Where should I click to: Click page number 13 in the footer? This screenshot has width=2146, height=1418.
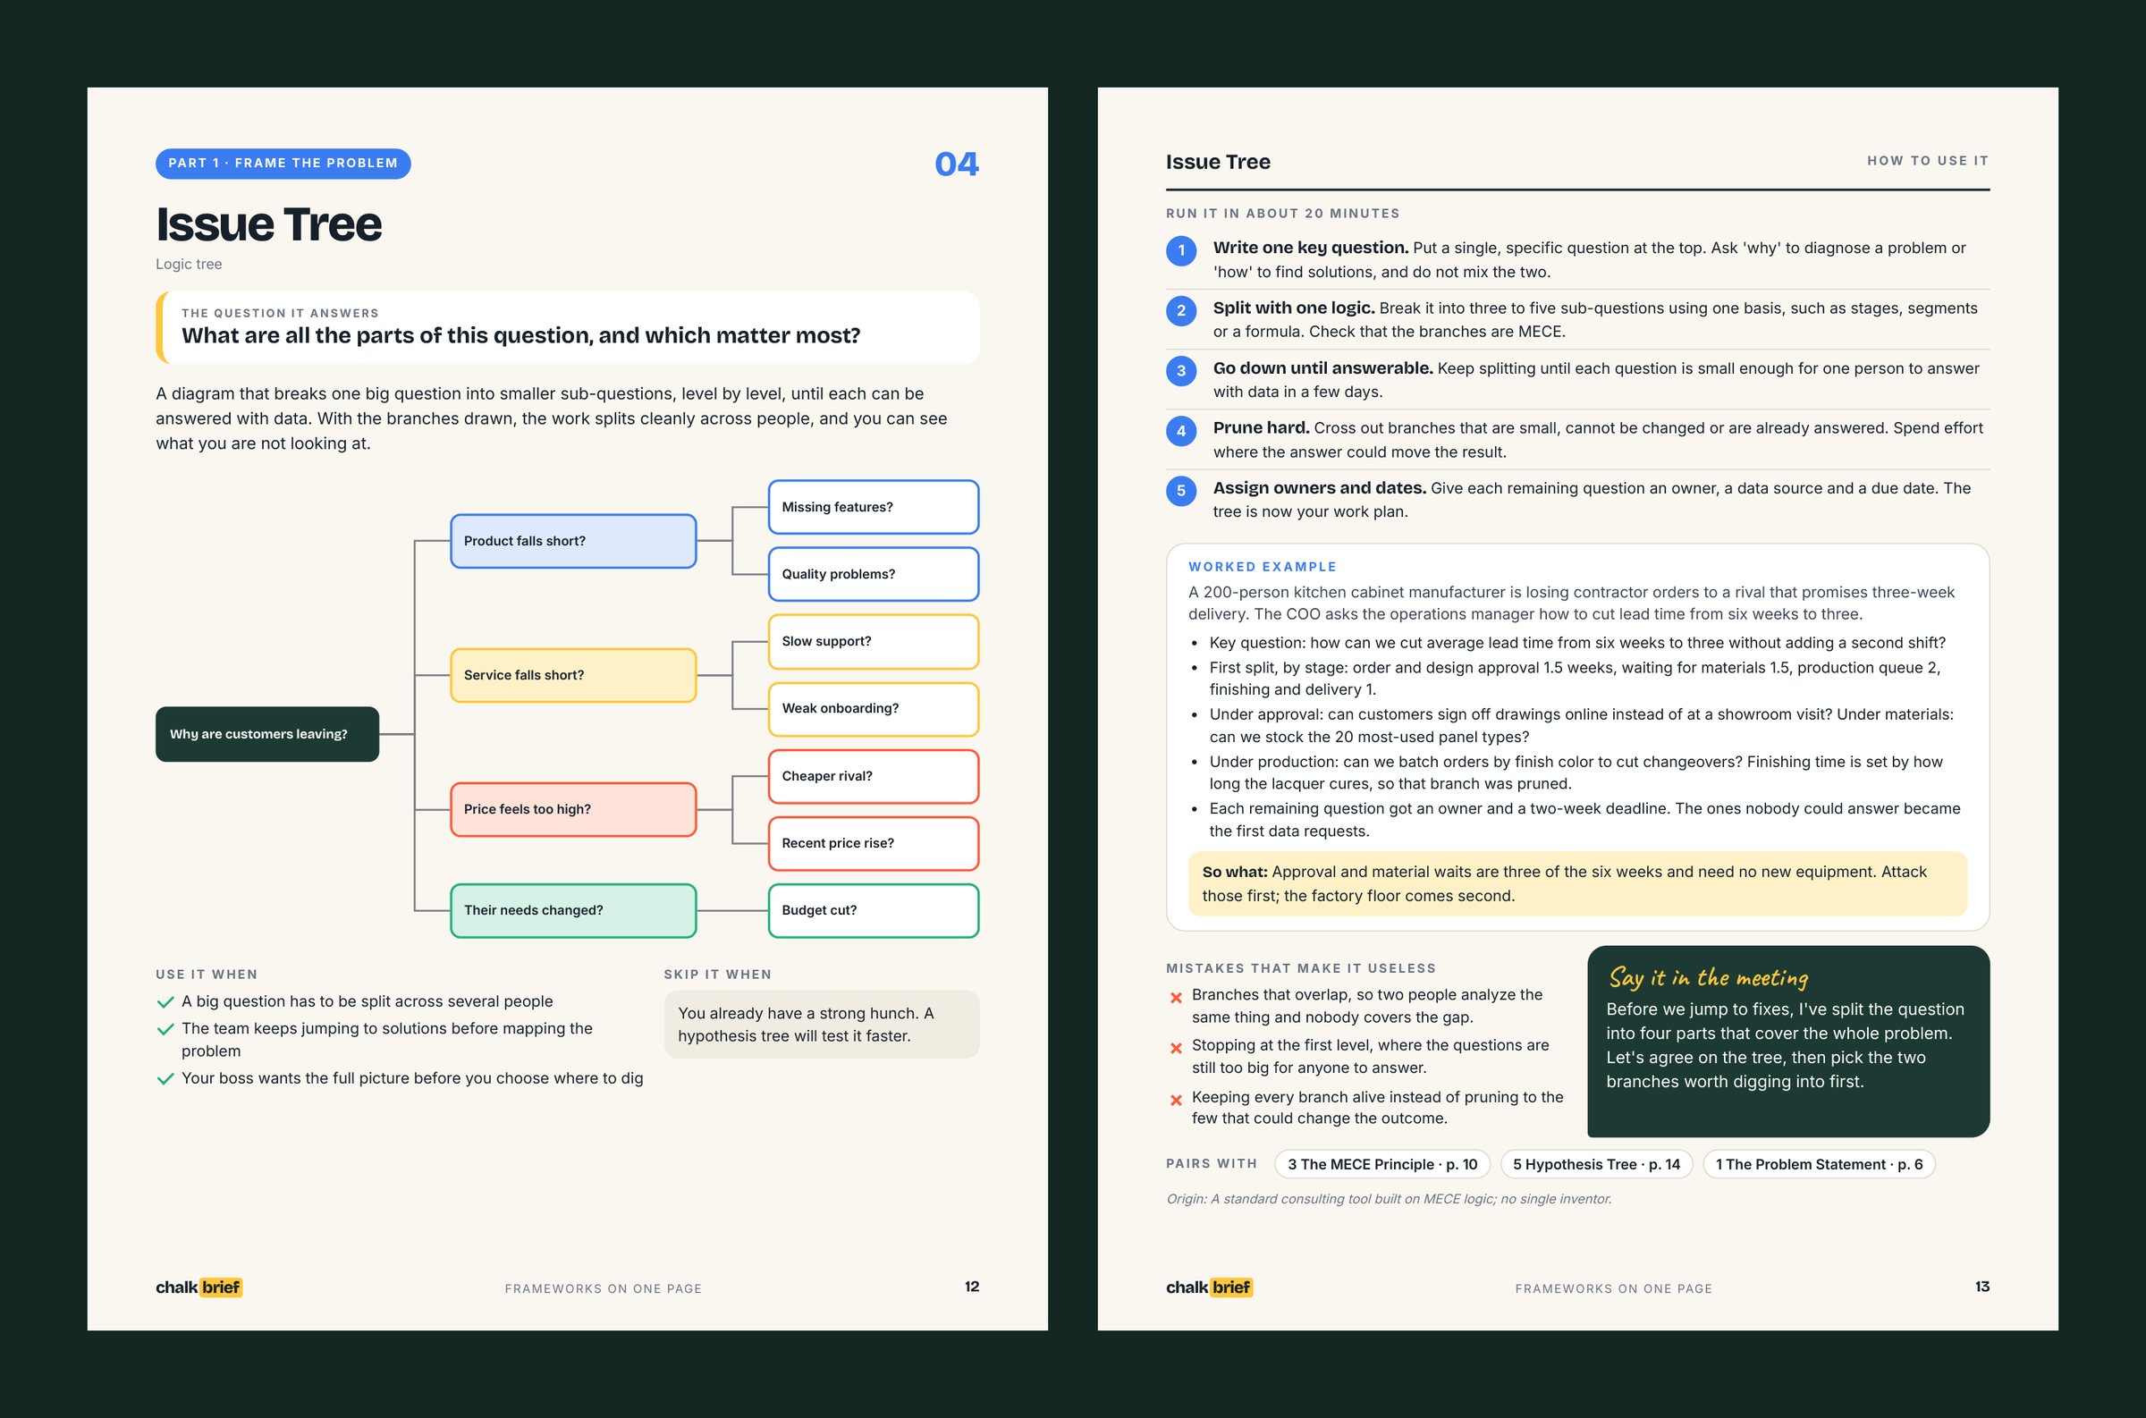(1982, 1287)
